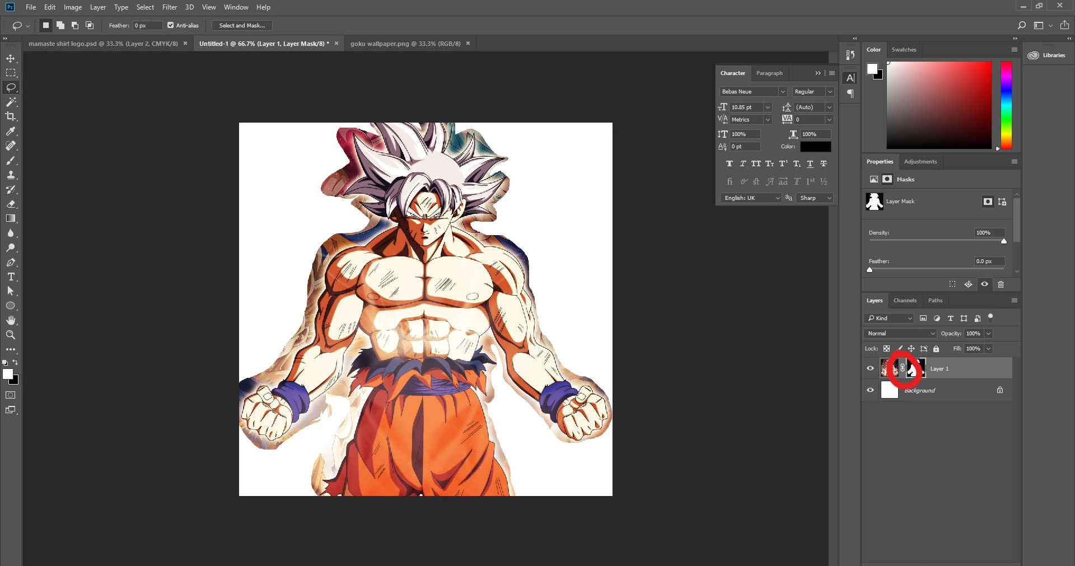The image size is (1075, 566).
Task: Select the Magic Wand tool
Action: pos(11,102)
